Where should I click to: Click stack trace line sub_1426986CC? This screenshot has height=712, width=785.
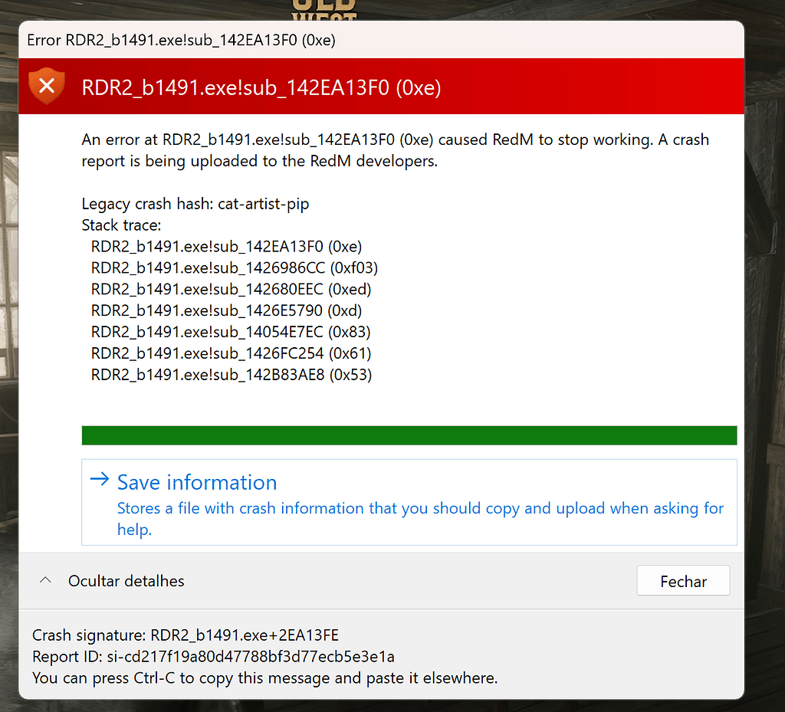231,267
